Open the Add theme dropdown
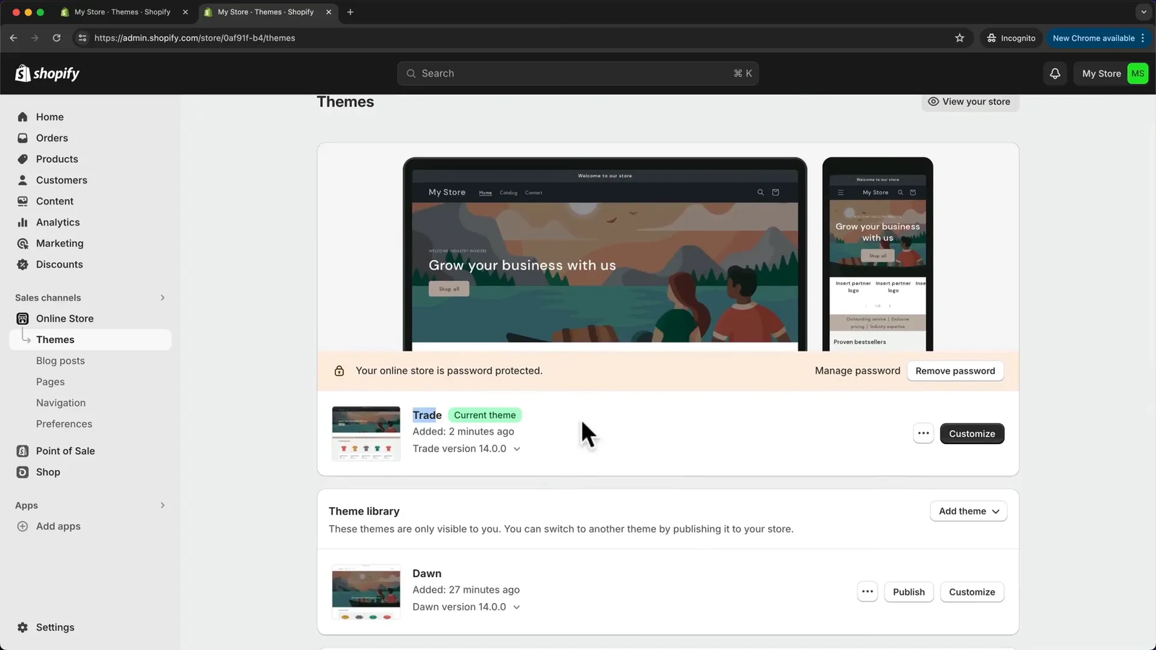This screenshot has width=1156, height=650. pos(968,511)
